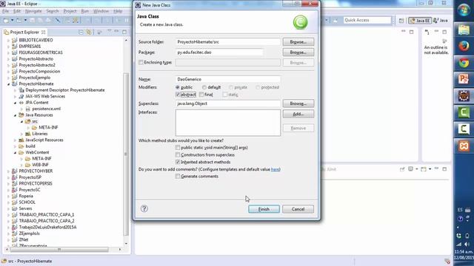The image size is (474, 266).
Task: Enable public static void main stub
Action: 178,148
